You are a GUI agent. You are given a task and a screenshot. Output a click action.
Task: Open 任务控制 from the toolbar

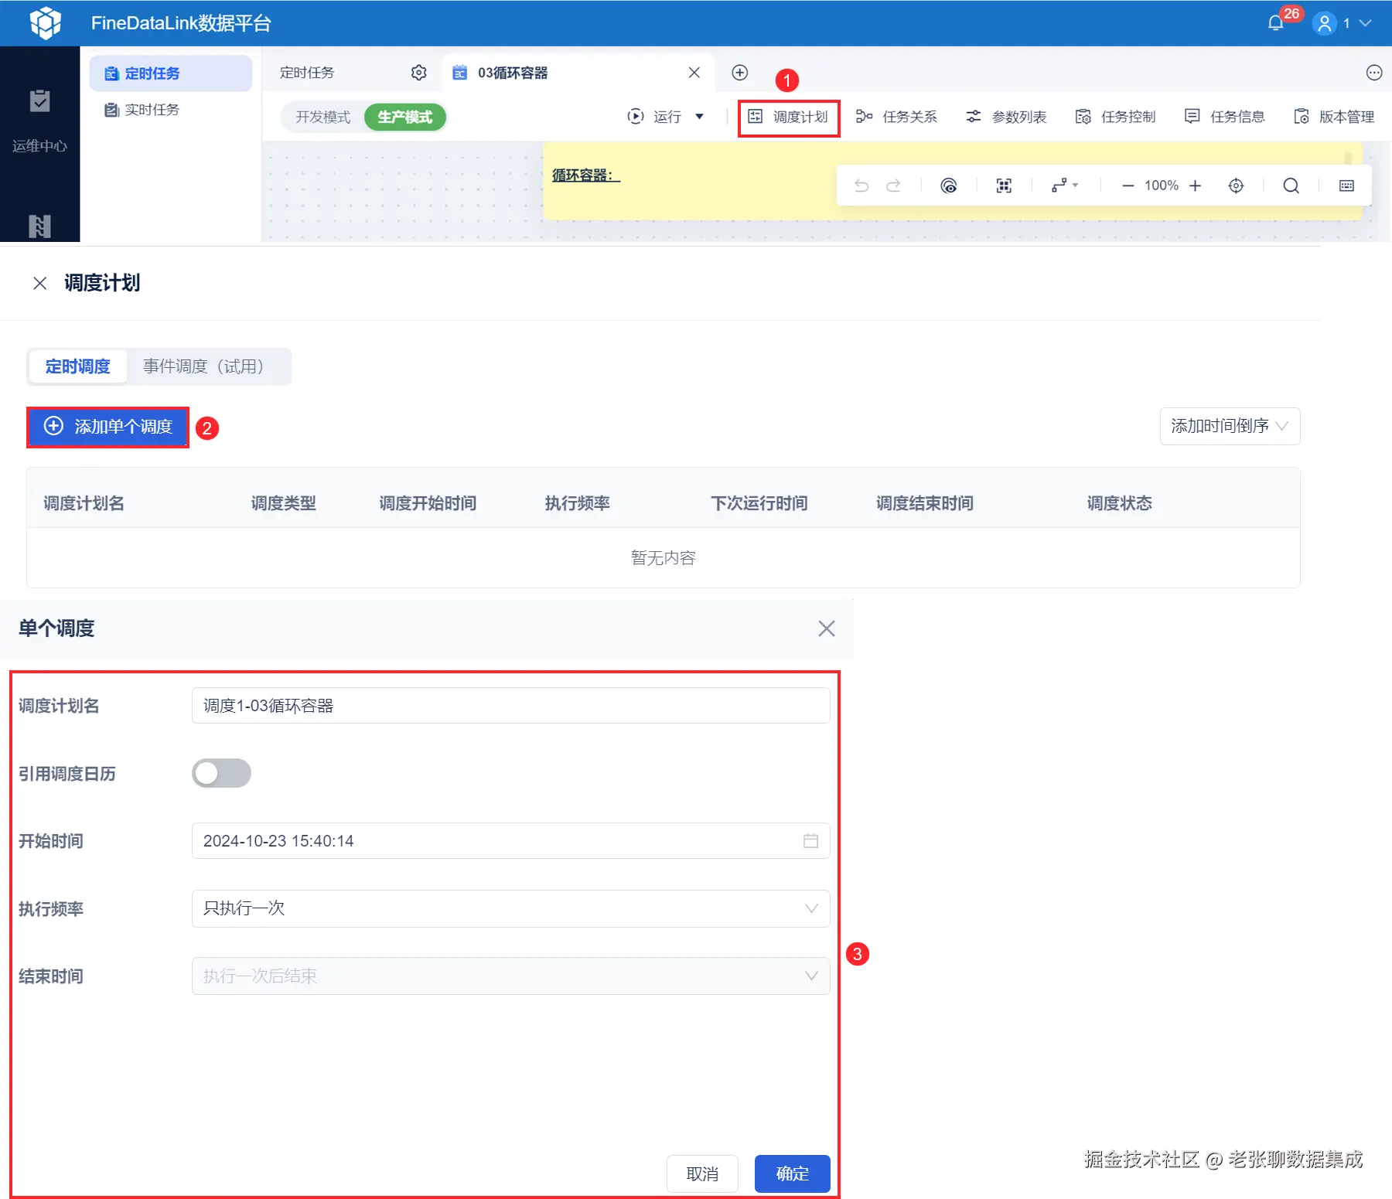click(x=1115, y=117)
